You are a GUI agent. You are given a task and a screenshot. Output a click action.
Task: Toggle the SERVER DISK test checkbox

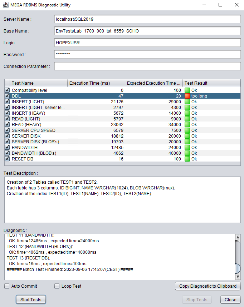click(7, 136)
